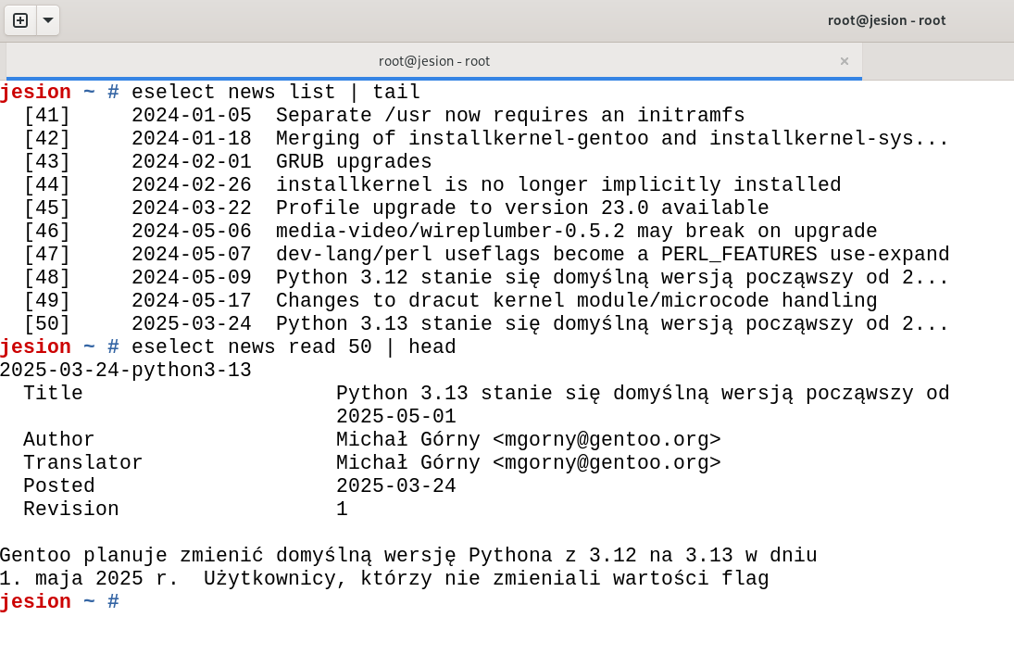Click the title continuation date '2025-05-01'
The height and width of the screenshot is (655, 1014).
pos(395,417)
